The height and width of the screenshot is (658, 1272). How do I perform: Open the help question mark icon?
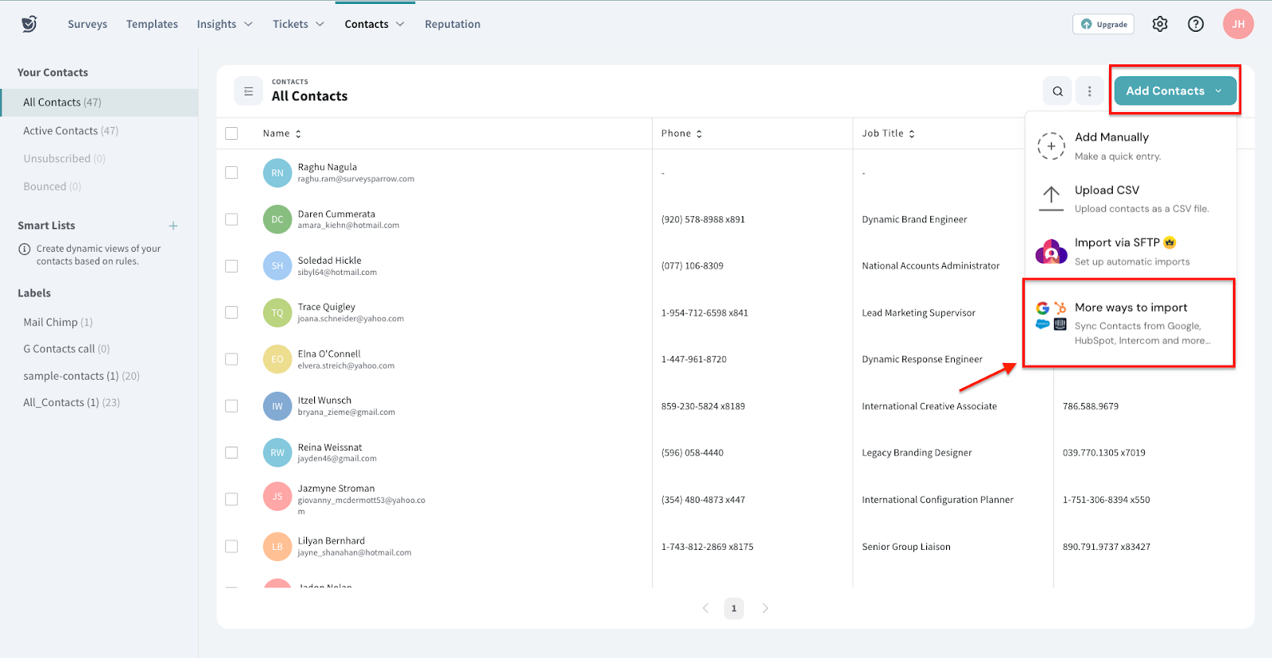pyautogui.click(x=1196, y=24)
